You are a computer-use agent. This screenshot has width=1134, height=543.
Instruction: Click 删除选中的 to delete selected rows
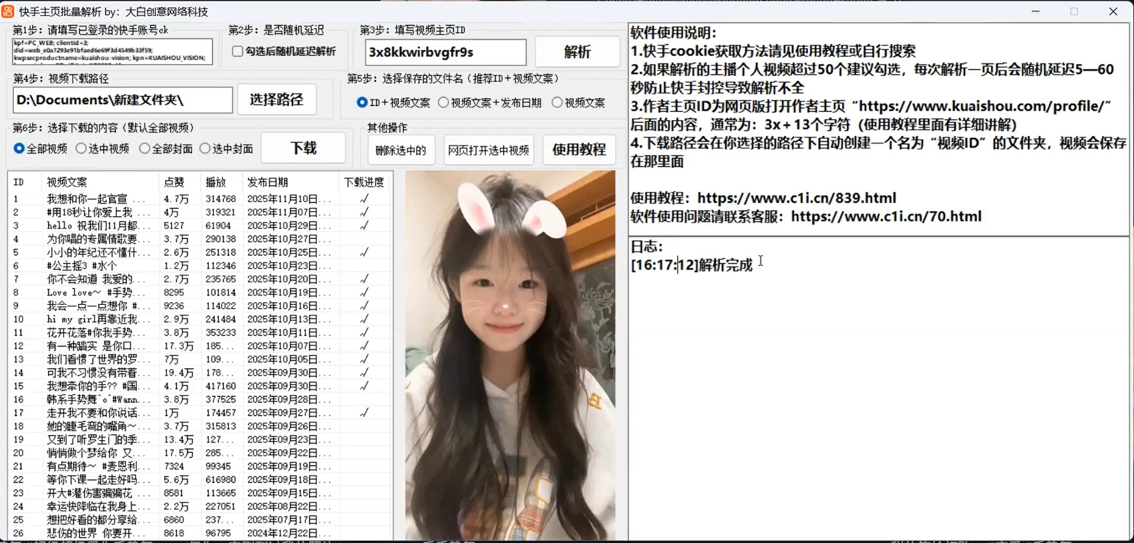401,150
